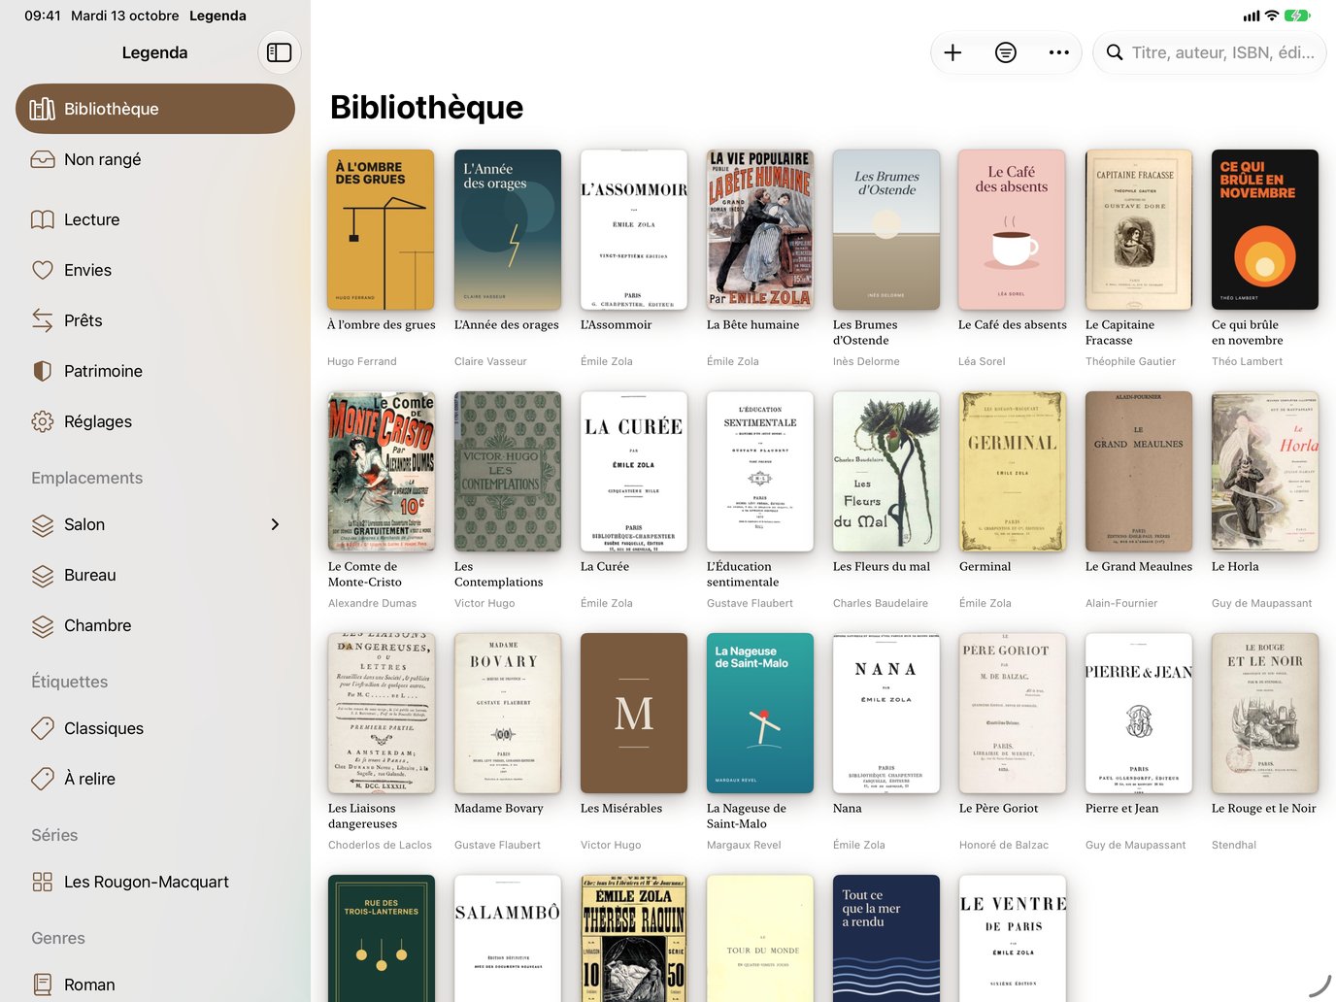Image resolution: width=1336 pixels, height=1002 pixels.
Task: Select Bibliothèque in the sidebar
Action: pos(155,109)
